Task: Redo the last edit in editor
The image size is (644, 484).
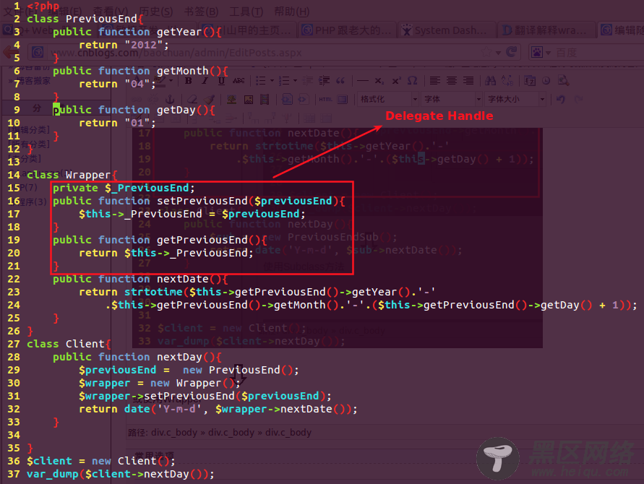Action: click(x=578, y=100)
